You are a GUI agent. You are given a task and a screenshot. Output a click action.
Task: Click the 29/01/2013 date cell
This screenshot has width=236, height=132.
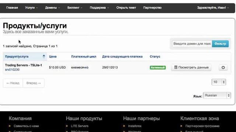[110, 67]
